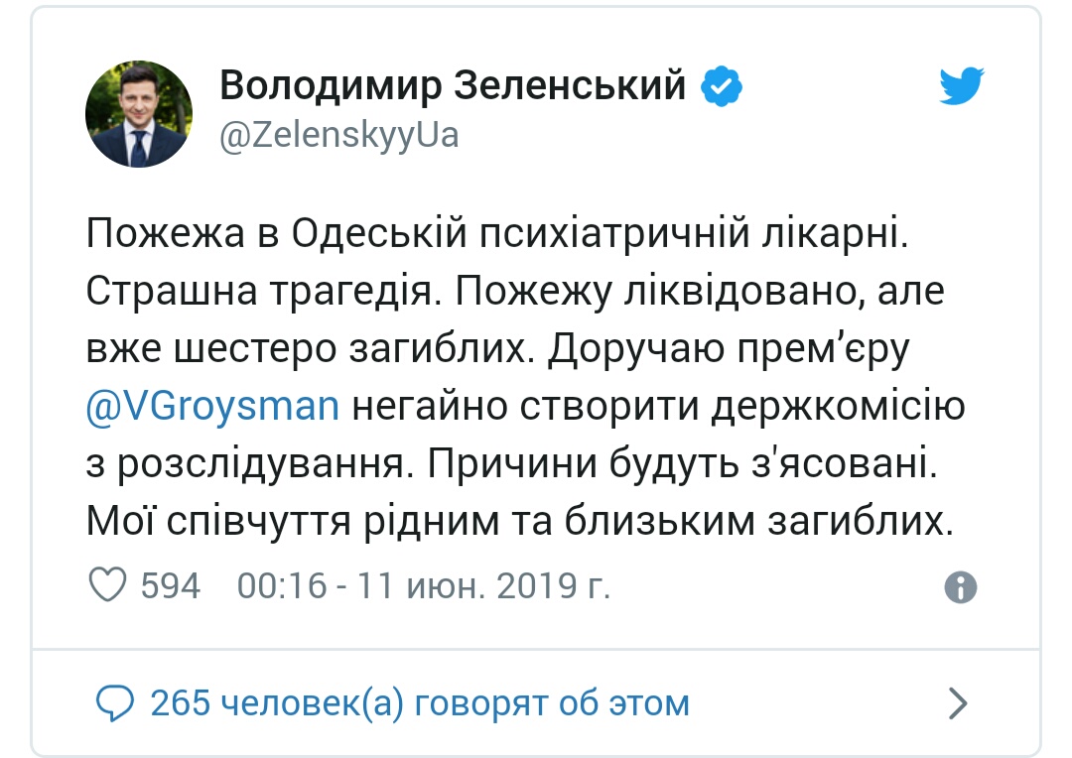This screenshot has height=758, width=1072.
Task: Click the phrase 'Доручаю прем'єру'
Action: click(x=729, y=349)
